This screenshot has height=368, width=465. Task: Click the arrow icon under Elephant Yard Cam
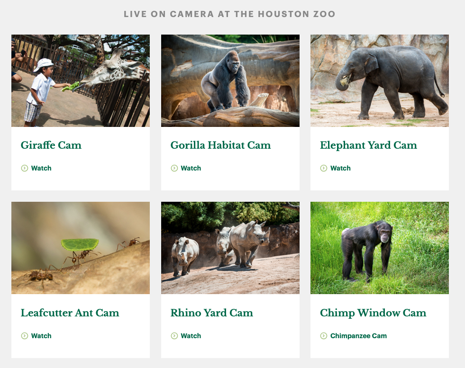(x=324, y=168)
